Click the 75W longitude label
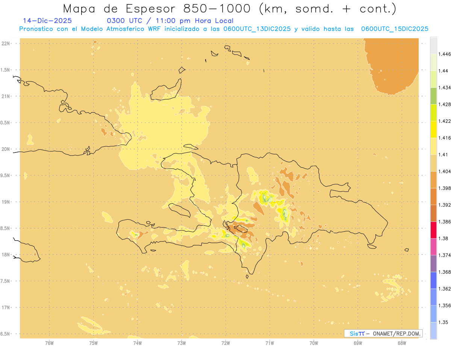Image resolution: width=451 pixels, height=348 pixels. pyautogui.click(x=93, y=343)
